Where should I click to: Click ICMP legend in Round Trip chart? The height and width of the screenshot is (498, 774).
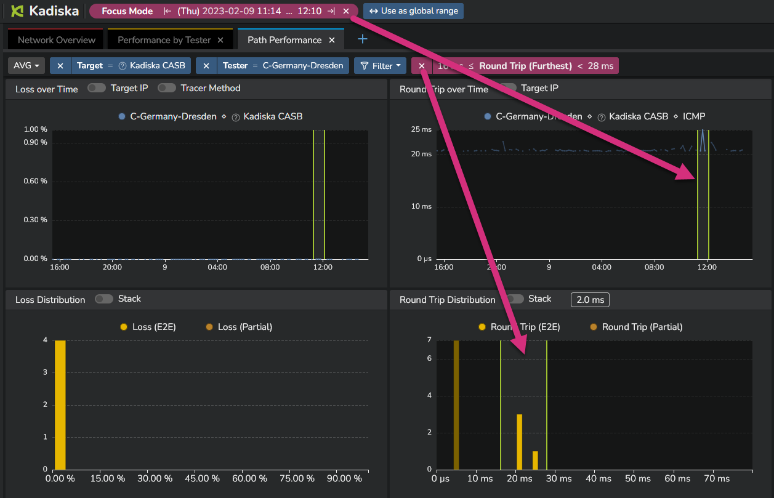pos(694,116)
